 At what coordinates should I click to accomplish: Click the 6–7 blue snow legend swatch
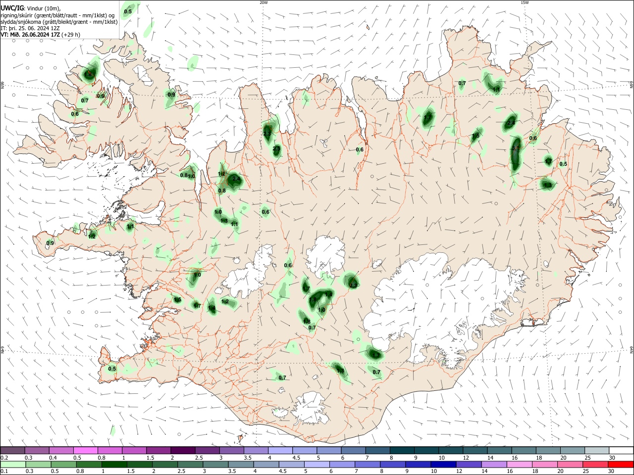353,451
